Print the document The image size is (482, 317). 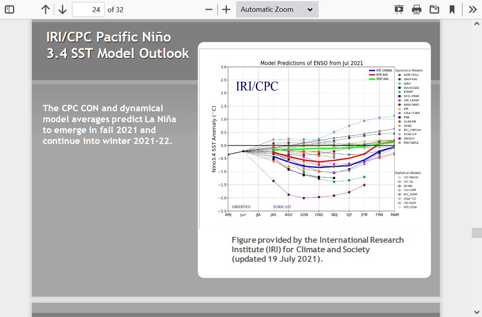[417, 9]
